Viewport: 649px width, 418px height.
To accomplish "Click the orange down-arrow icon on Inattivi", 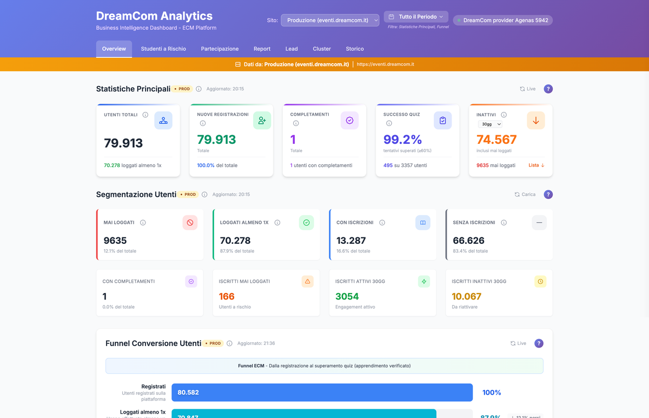I will click(536, 120).
